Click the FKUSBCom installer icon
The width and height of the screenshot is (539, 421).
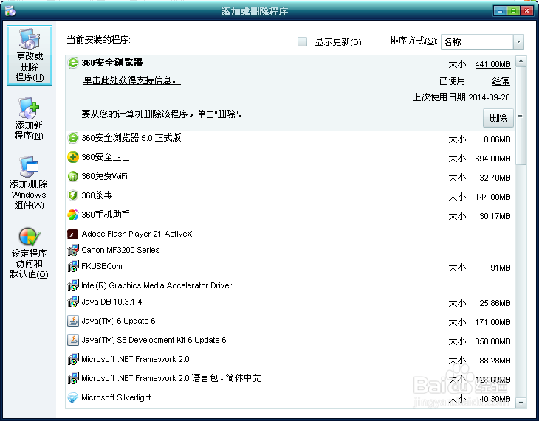click(x=73, y=266)
